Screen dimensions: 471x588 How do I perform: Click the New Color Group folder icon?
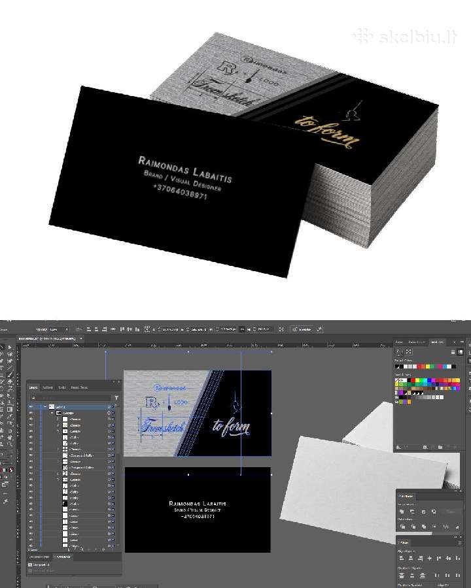tap(440, 447)
